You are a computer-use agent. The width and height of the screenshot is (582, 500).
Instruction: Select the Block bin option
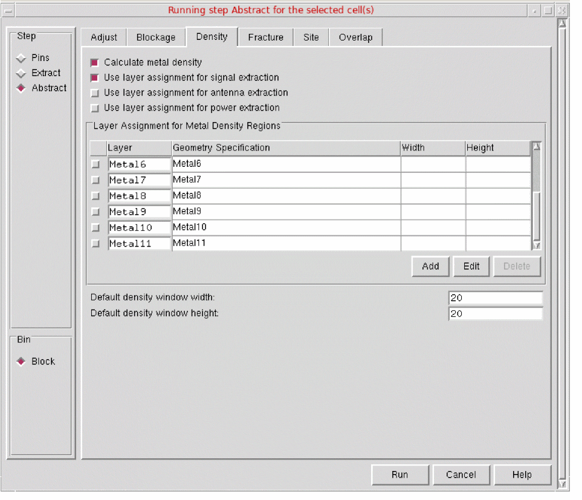21,362
